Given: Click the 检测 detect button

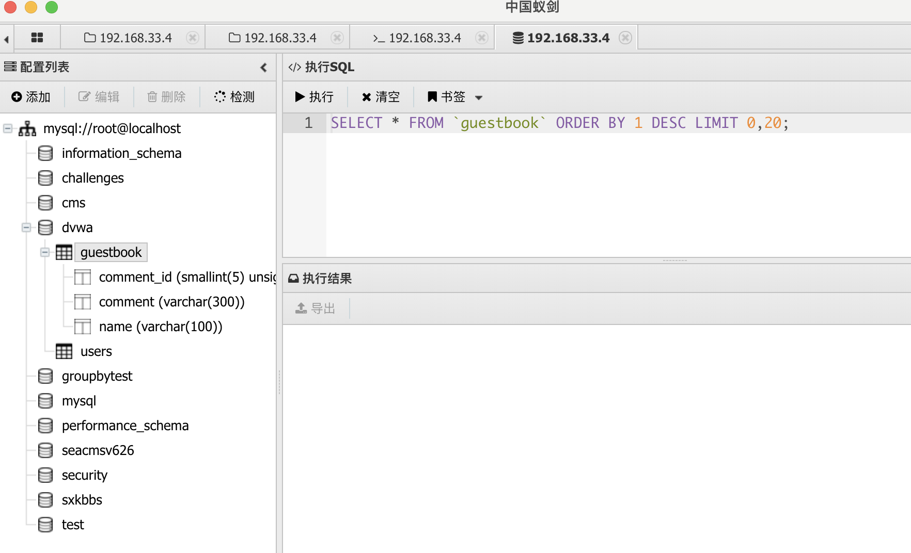Looking at the screenshot, I should pos(234,97).
